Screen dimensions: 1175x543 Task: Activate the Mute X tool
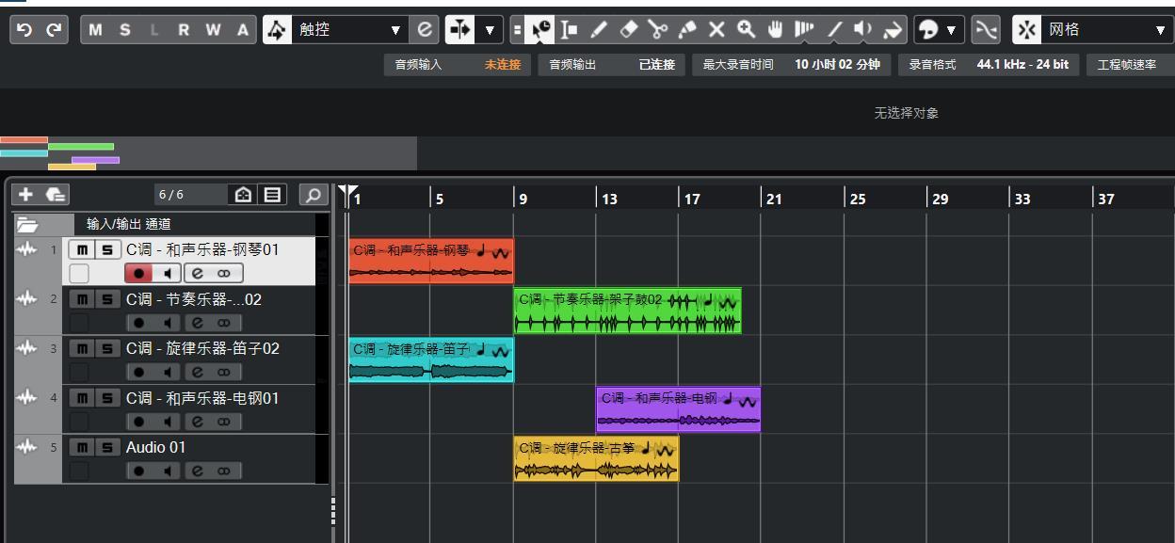[x=716, y=30]
